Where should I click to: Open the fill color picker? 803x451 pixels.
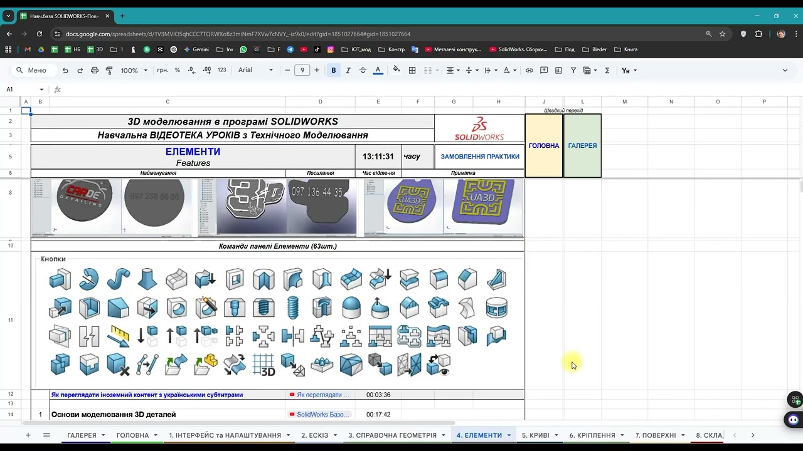(x=396, y=71)
